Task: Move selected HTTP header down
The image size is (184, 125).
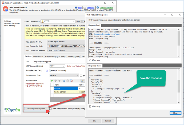Action: [59, 81]
